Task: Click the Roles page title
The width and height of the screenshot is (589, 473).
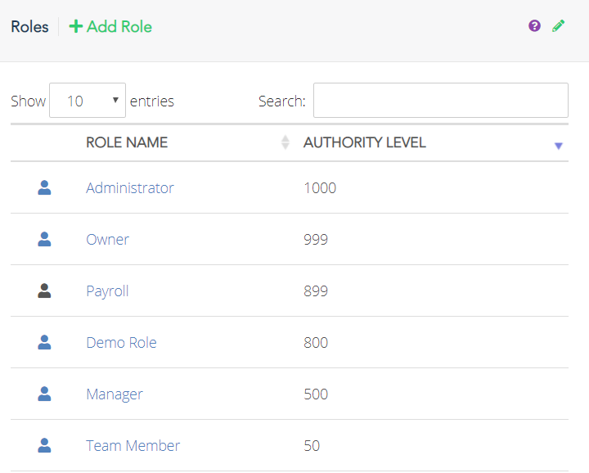Action: 29,27
